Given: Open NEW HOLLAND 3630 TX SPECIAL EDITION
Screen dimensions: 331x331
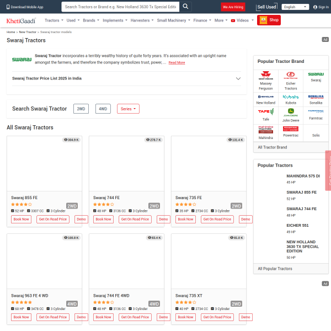Looking at the screenshot, I should tap(302, 247).
